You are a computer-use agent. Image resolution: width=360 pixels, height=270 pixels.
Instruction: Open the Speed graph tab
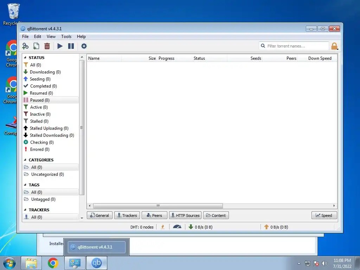click(x=324, y=216)
